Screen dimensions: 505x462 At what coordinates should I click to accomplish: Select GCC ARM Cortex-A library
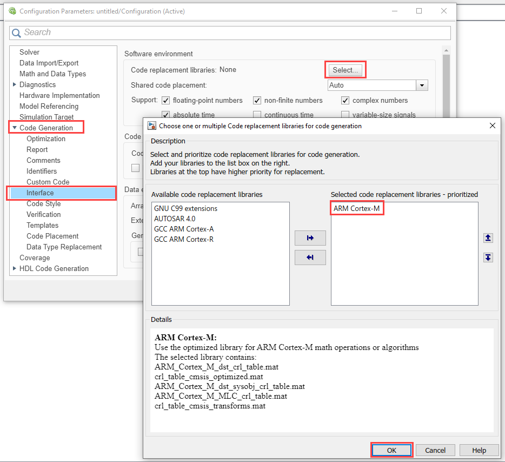tap(184, 229)
